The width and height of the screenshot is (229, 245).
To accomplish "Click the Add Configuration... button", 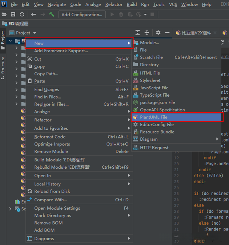I will tap(82, 15).
